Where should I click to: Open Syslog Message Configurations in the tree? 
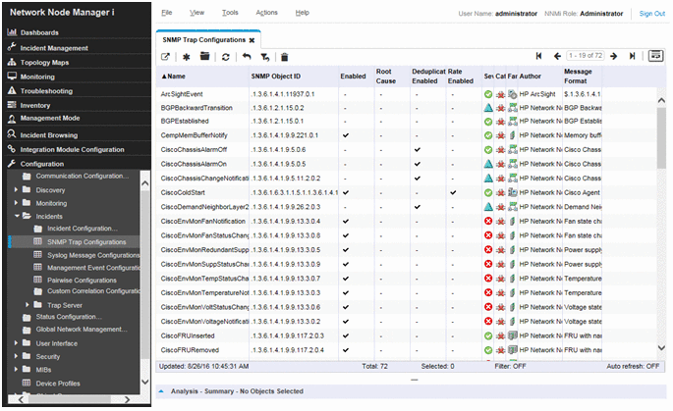coord(93,254)
